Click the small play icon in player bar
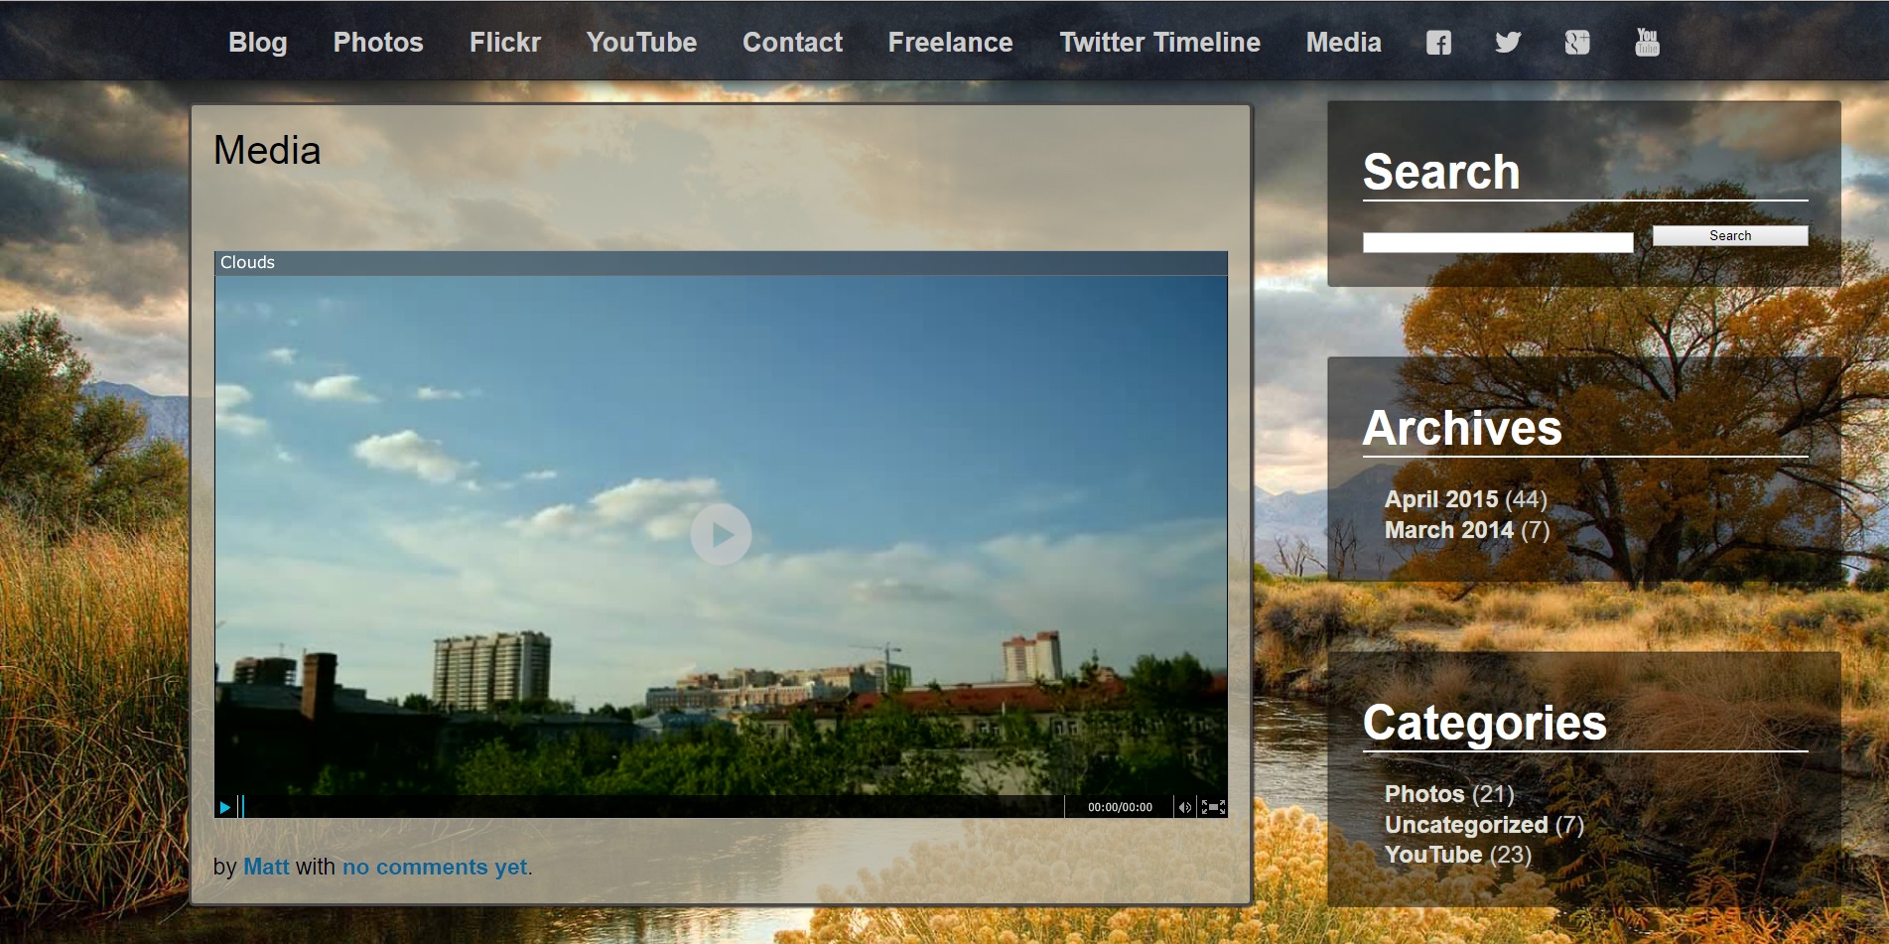The width and height of the screenshot is (1889, 944). tap(225, 807)
